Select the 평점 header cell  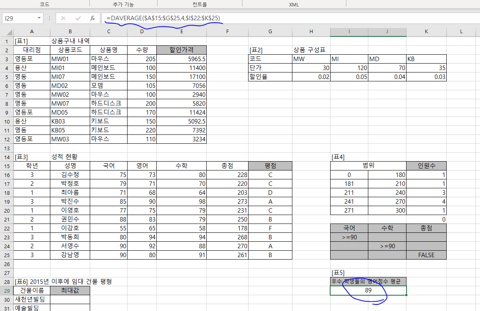(270, 166)
